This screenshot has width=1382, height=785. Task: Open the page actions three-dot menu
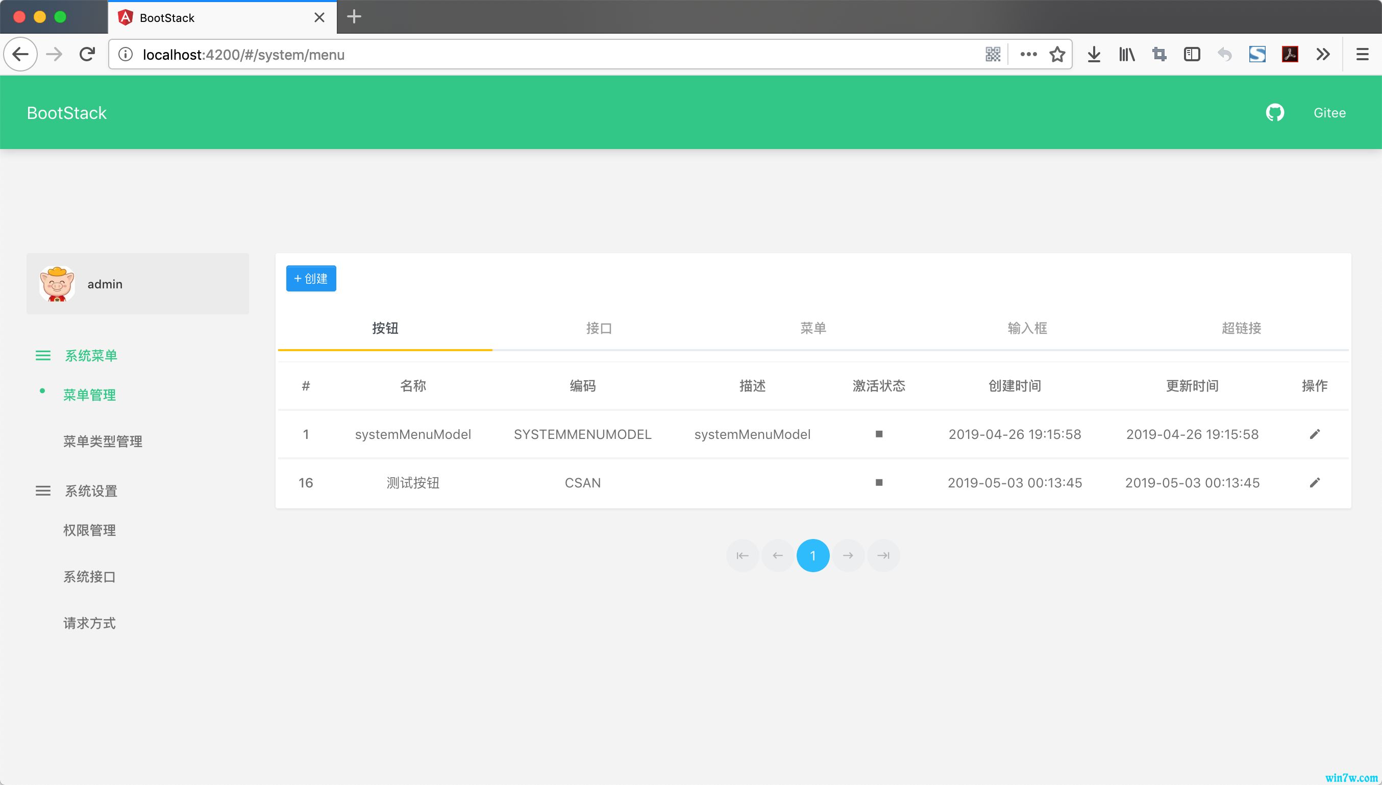click(1028, 54)
